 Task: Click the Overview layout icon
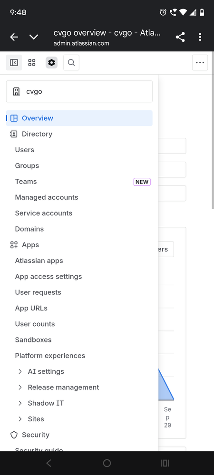click(14, 118)
